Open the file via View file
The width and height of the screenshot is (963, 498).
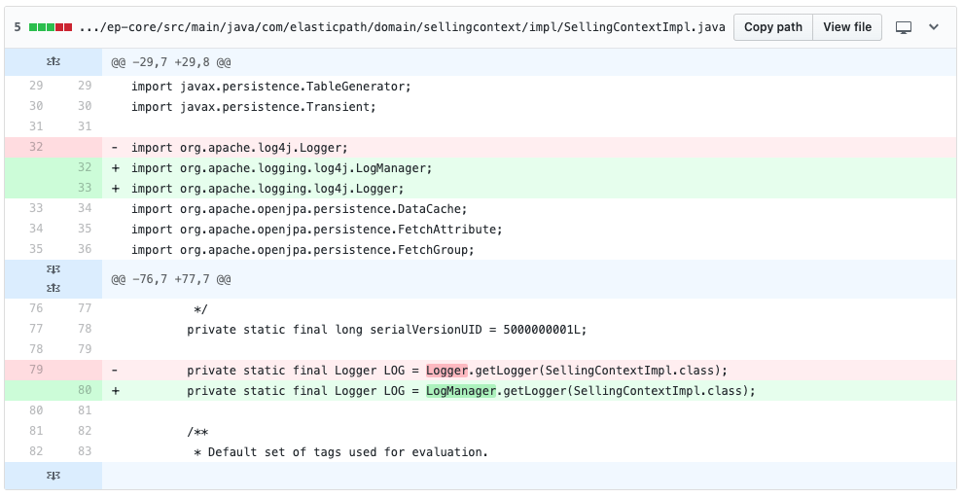pyautogui.click(x=847, y=27)
